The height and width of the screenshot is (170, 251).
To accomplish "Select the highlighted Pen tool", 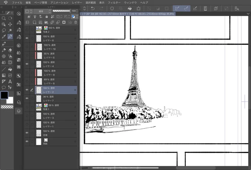I will pyautogui.click(x=10, y=36).
